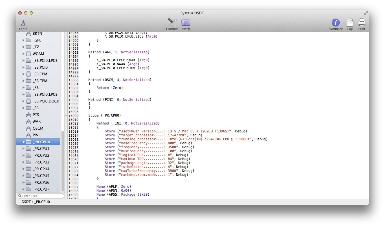This screenshot has width=385, height=227.
Task: Expand the _PR.CPU6 node
Action: pos(23,183)
